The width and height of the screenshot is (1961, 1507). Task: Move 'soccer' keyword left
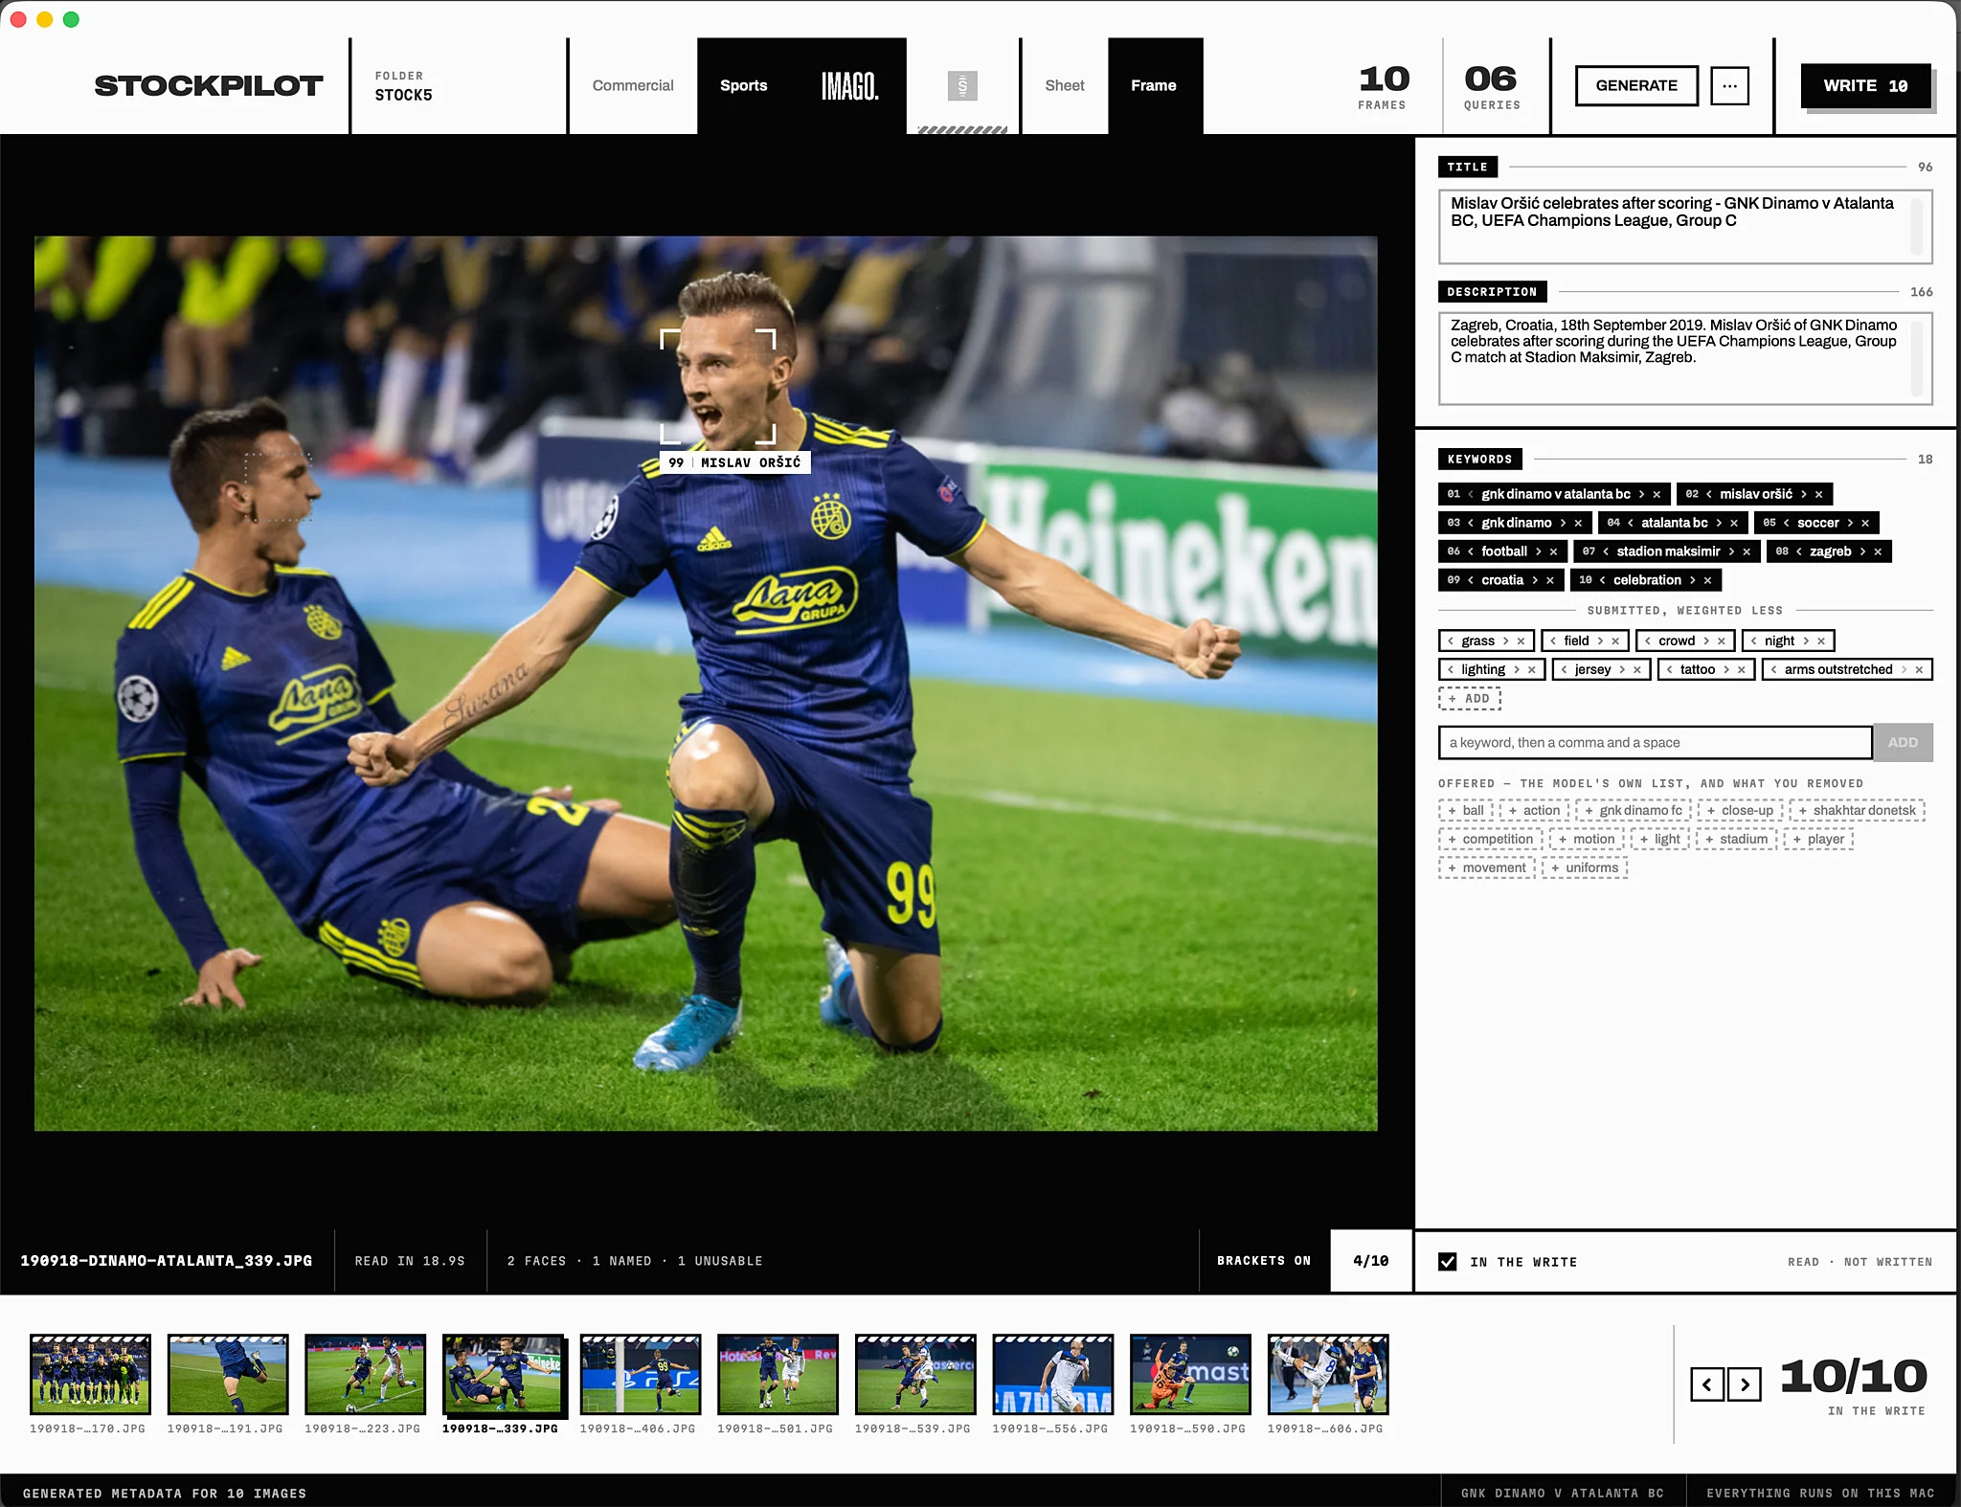click(1787, 523)
